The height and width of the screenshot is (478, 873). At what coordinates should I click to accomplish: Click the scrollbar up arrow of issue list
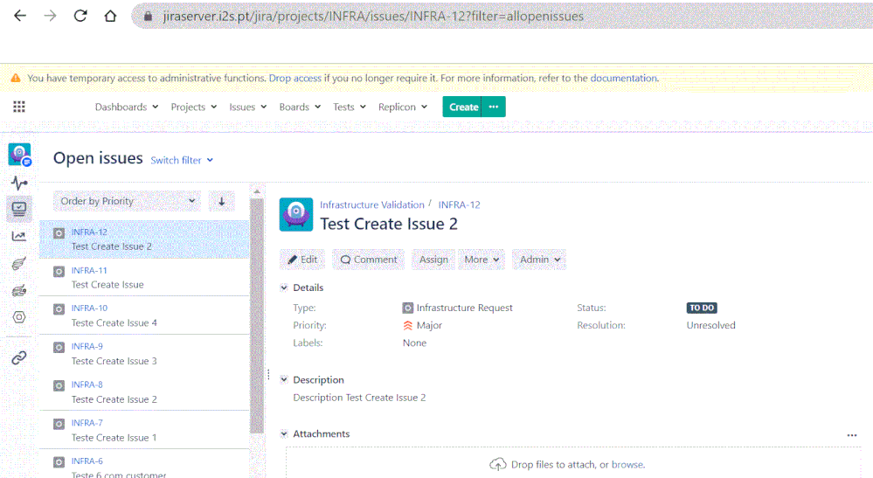[257, 191]
